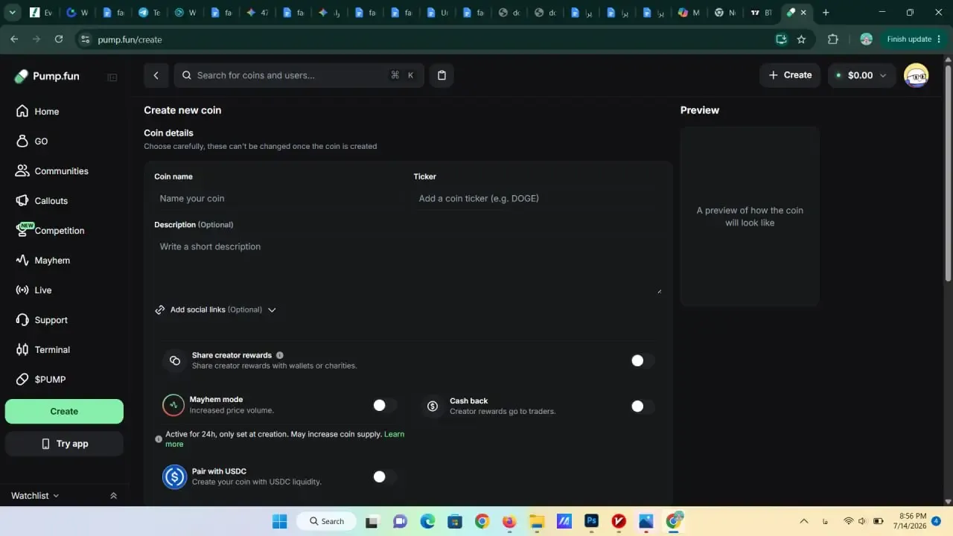This screenshot has height=536, width=953.
Task: Click Try app button
Action: (x=64, y=444)
